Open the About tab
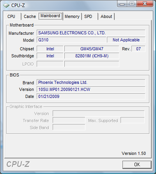 point(106,17)
